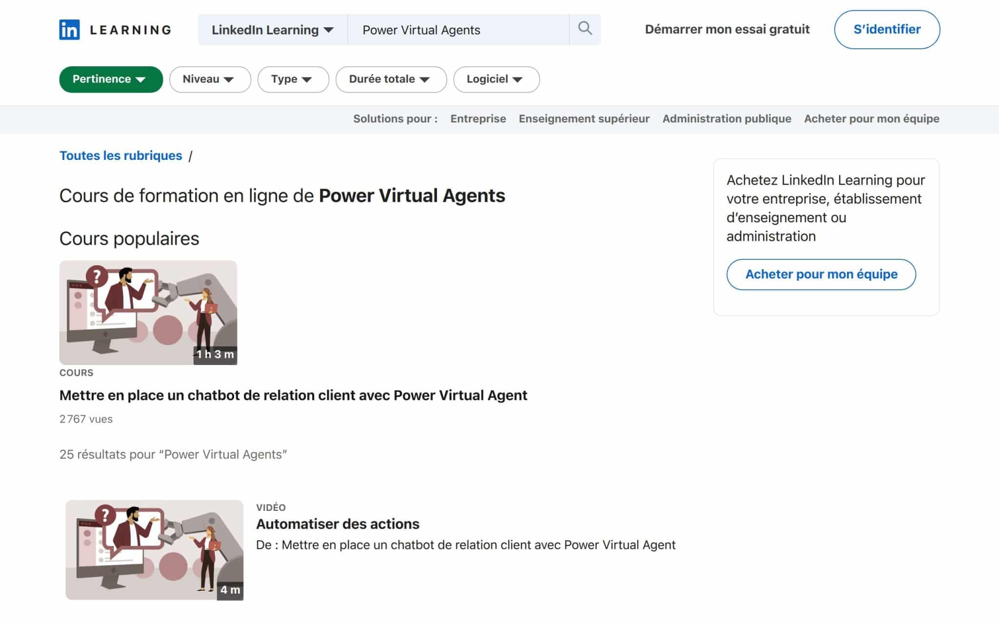The width and height of the screenshot is (999, 624).
Task: Click the 'COURS' label under the thumbnail
Action: pos(76,372)
